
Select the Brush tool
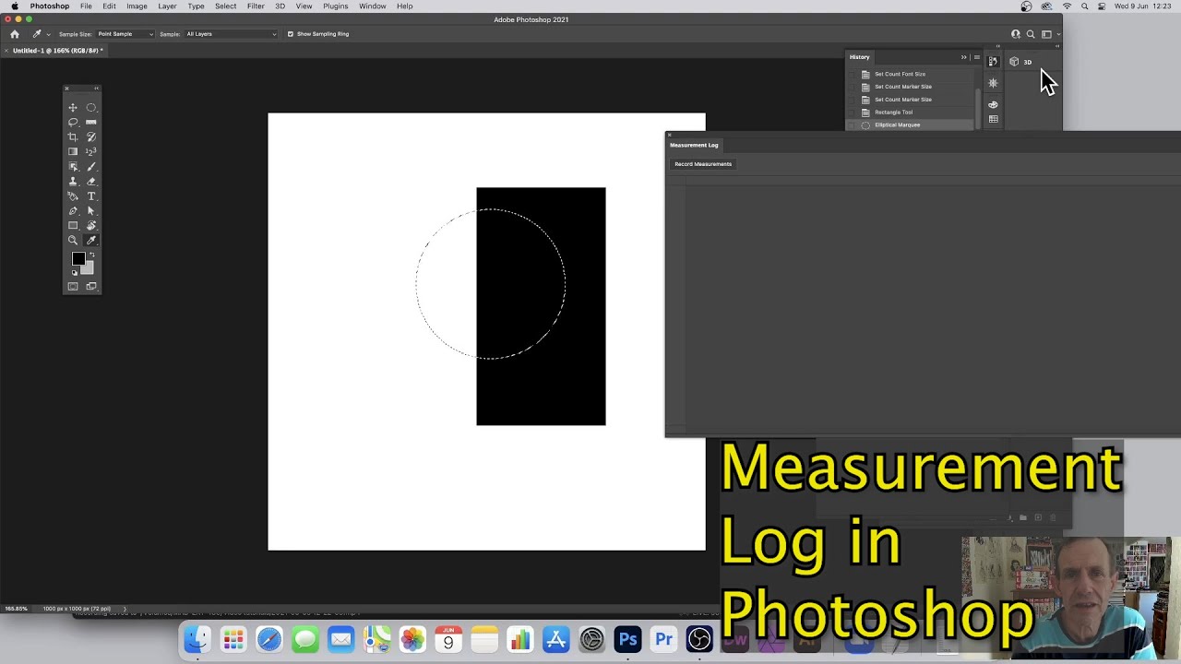[91, 167]
